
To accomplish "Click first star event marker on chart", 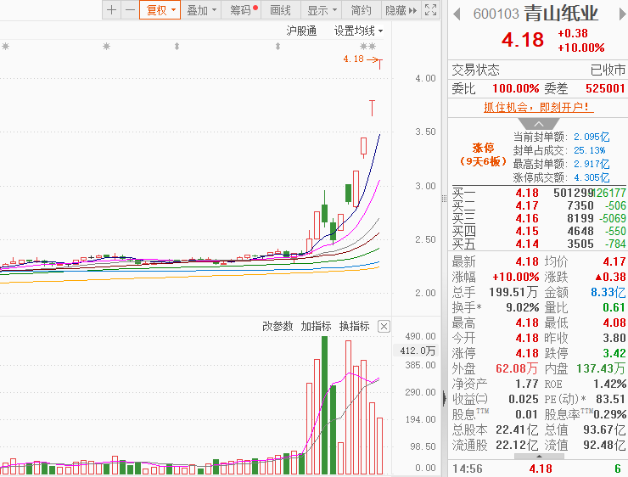I will [5, 47].
